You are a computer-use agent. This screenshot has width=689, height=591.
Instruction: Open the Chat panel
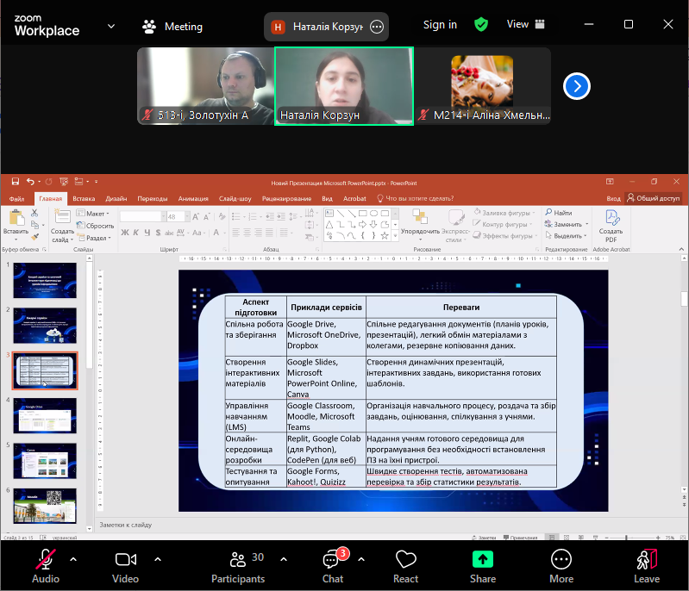click(333, 565)
